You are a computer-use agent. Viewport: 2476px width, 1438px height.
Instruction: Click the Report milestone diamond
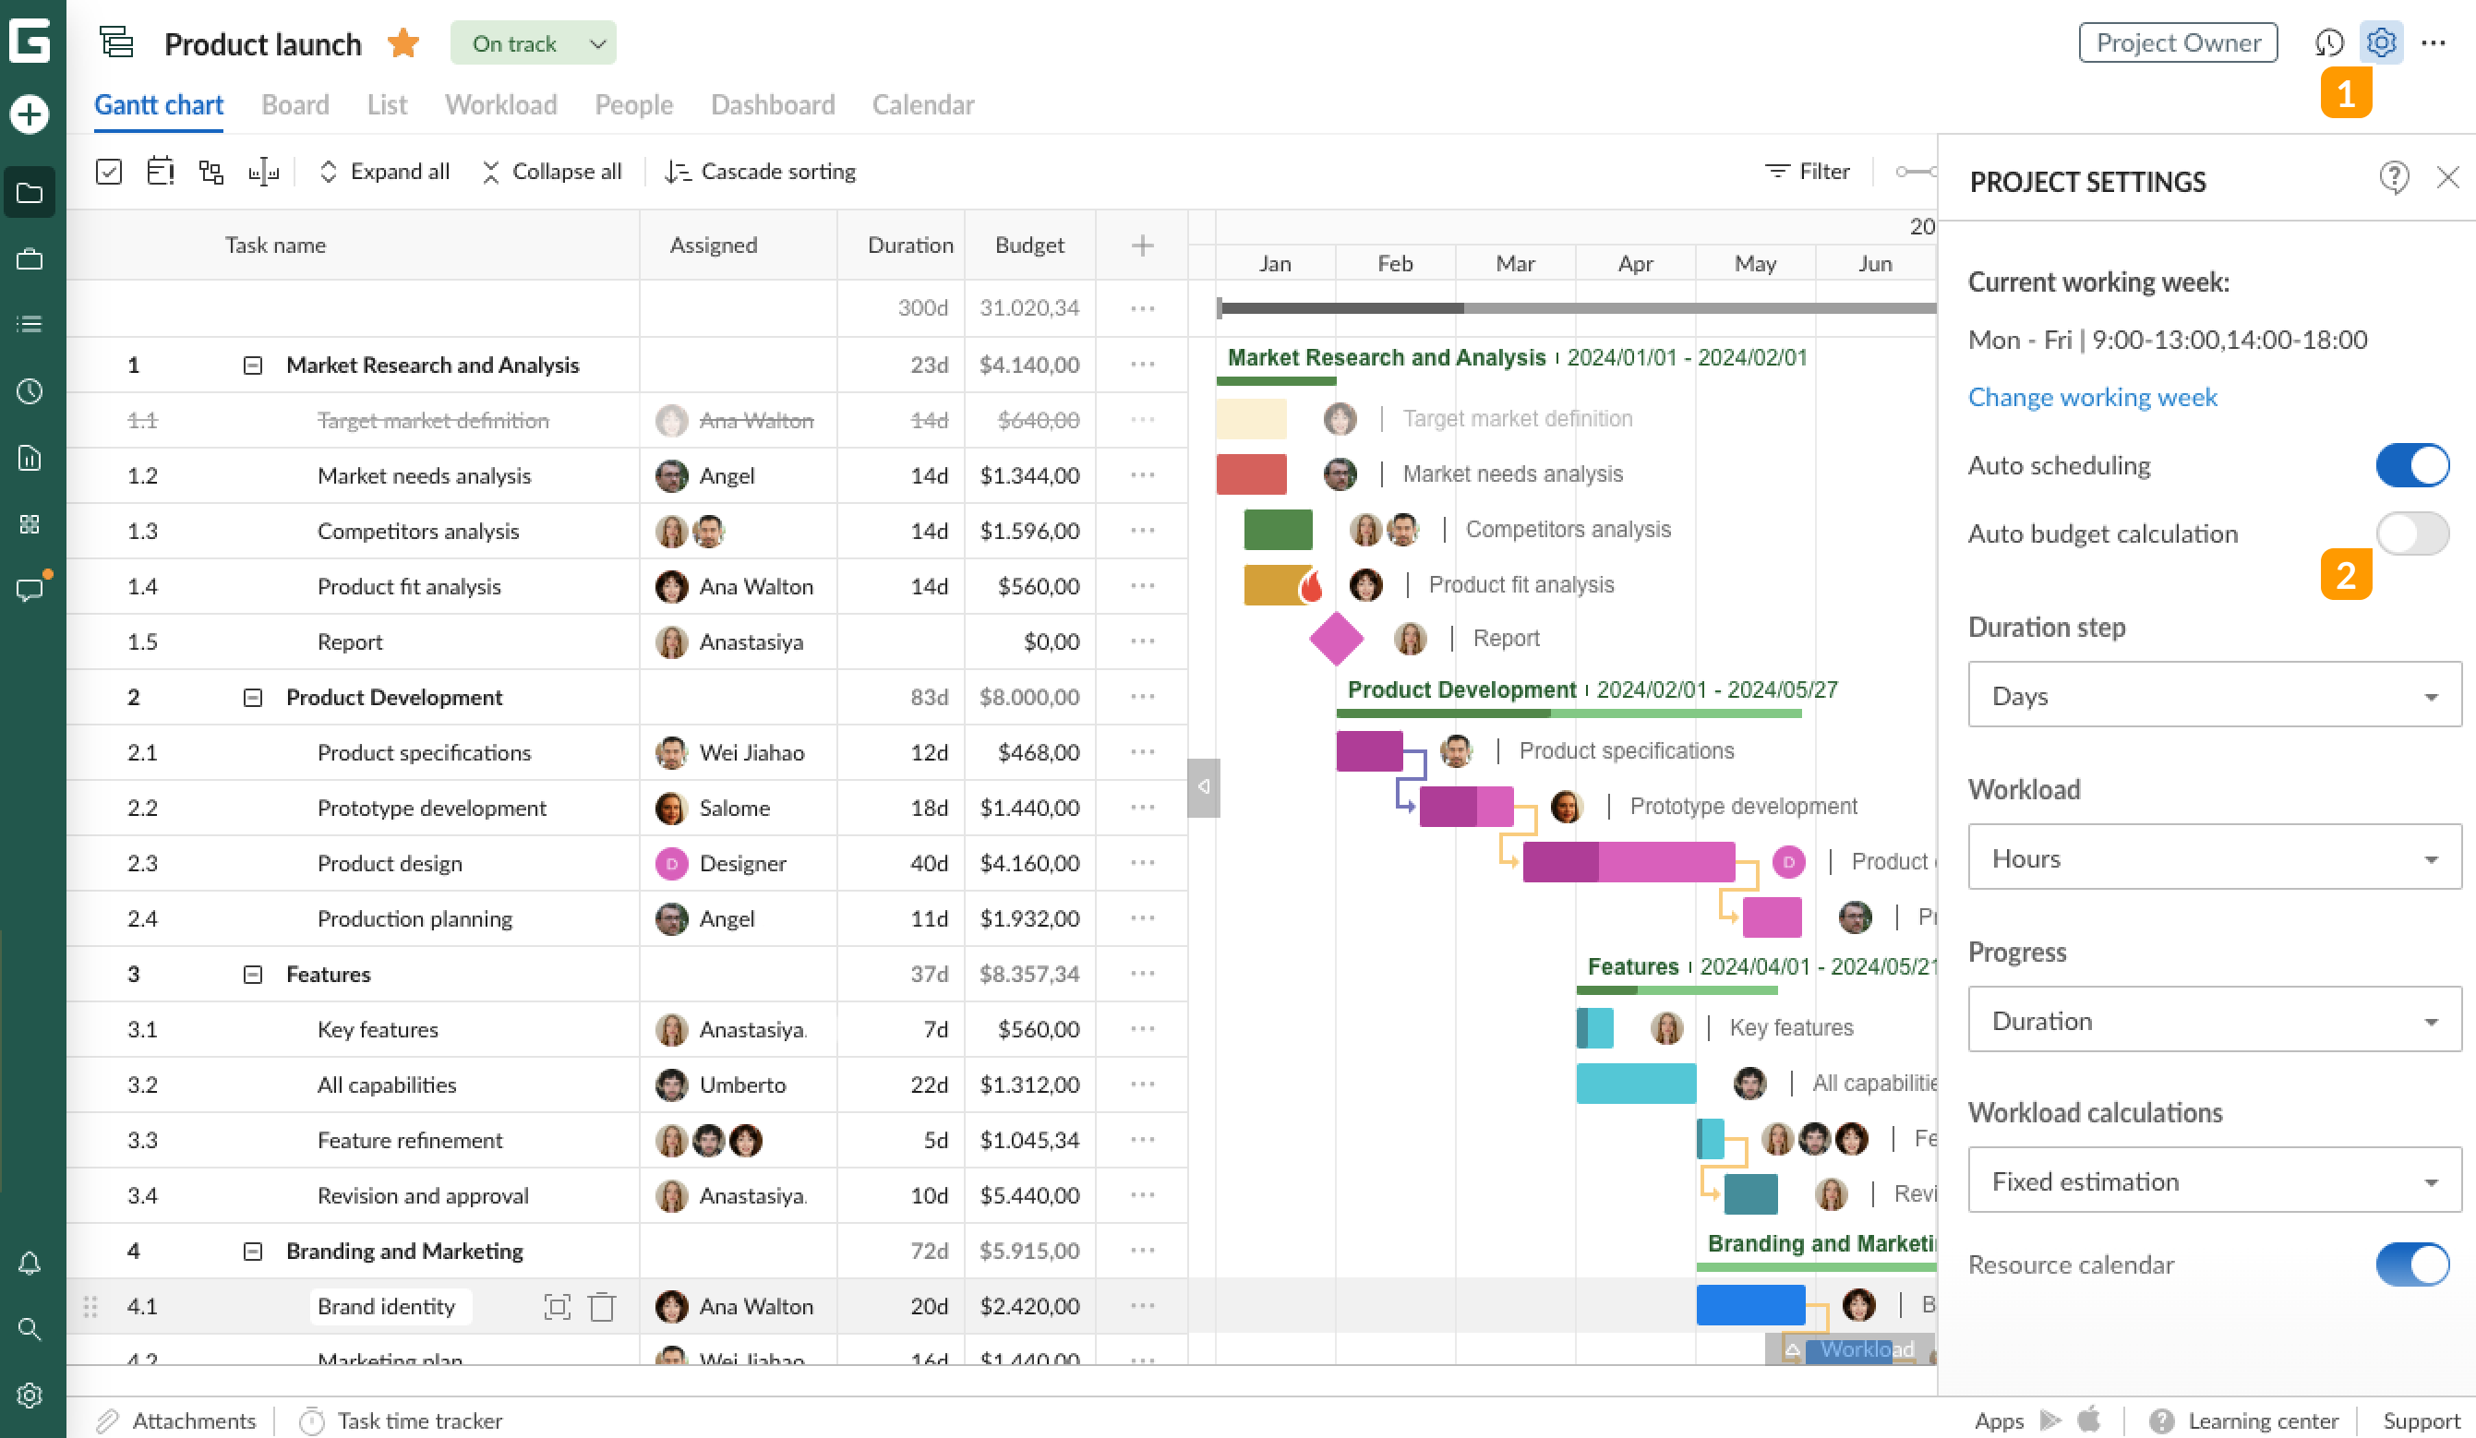coord(1336,639)
